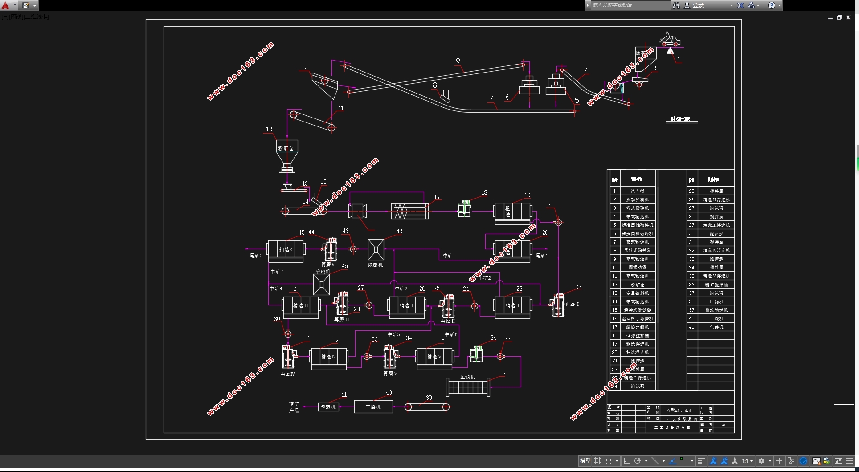This screenshot has width=859, height=472.
Task: Open the [二维线框] visual style menu
Action: click(37, 17)
